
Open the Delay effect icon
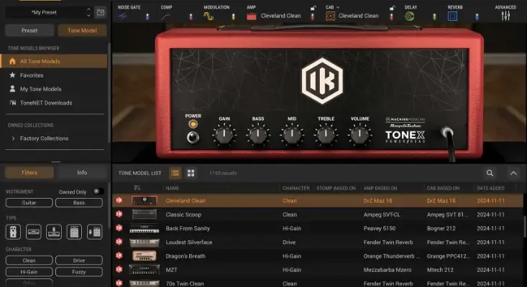point(408,16)
